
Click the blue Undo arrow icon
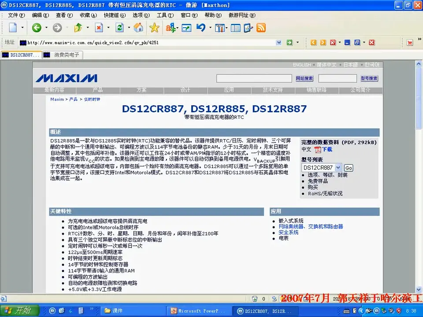(201, 27)
